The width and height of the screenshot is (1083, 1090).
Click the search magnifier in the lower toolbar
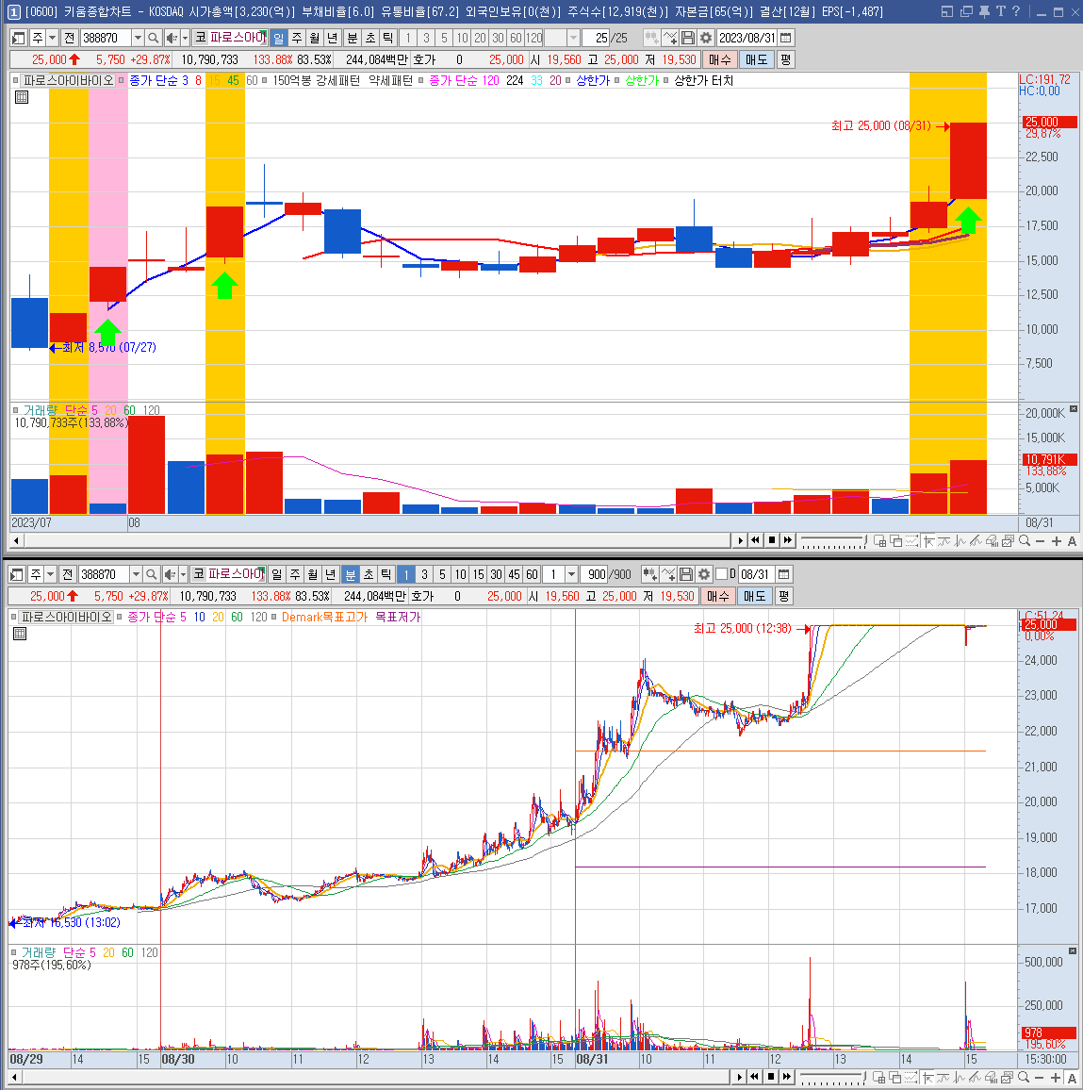coord(152,574)
